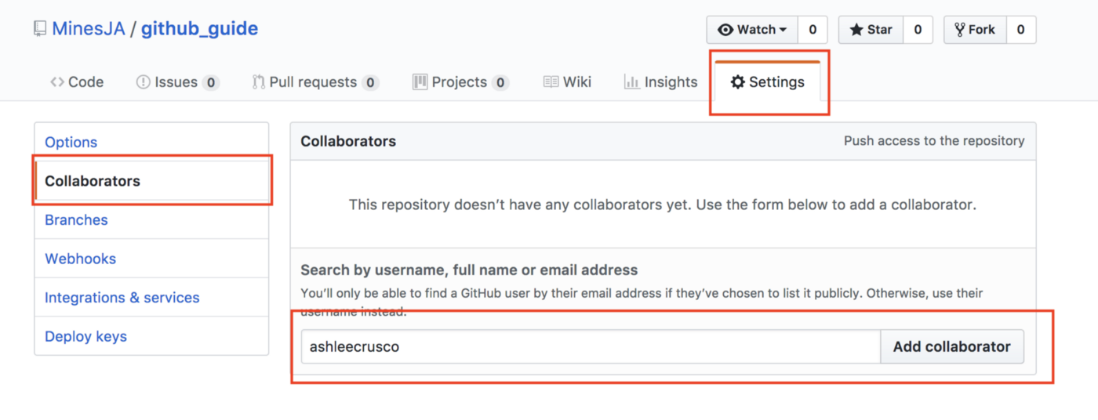
Task: Click the Issues count badge
Action: pyautogui.click(x=210, y=82)
